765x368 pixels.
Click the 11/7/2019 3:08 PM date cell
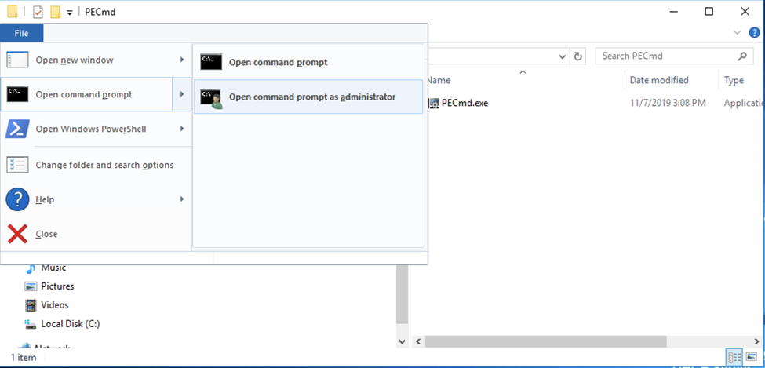pyautogui.click(x=668, y=103)
